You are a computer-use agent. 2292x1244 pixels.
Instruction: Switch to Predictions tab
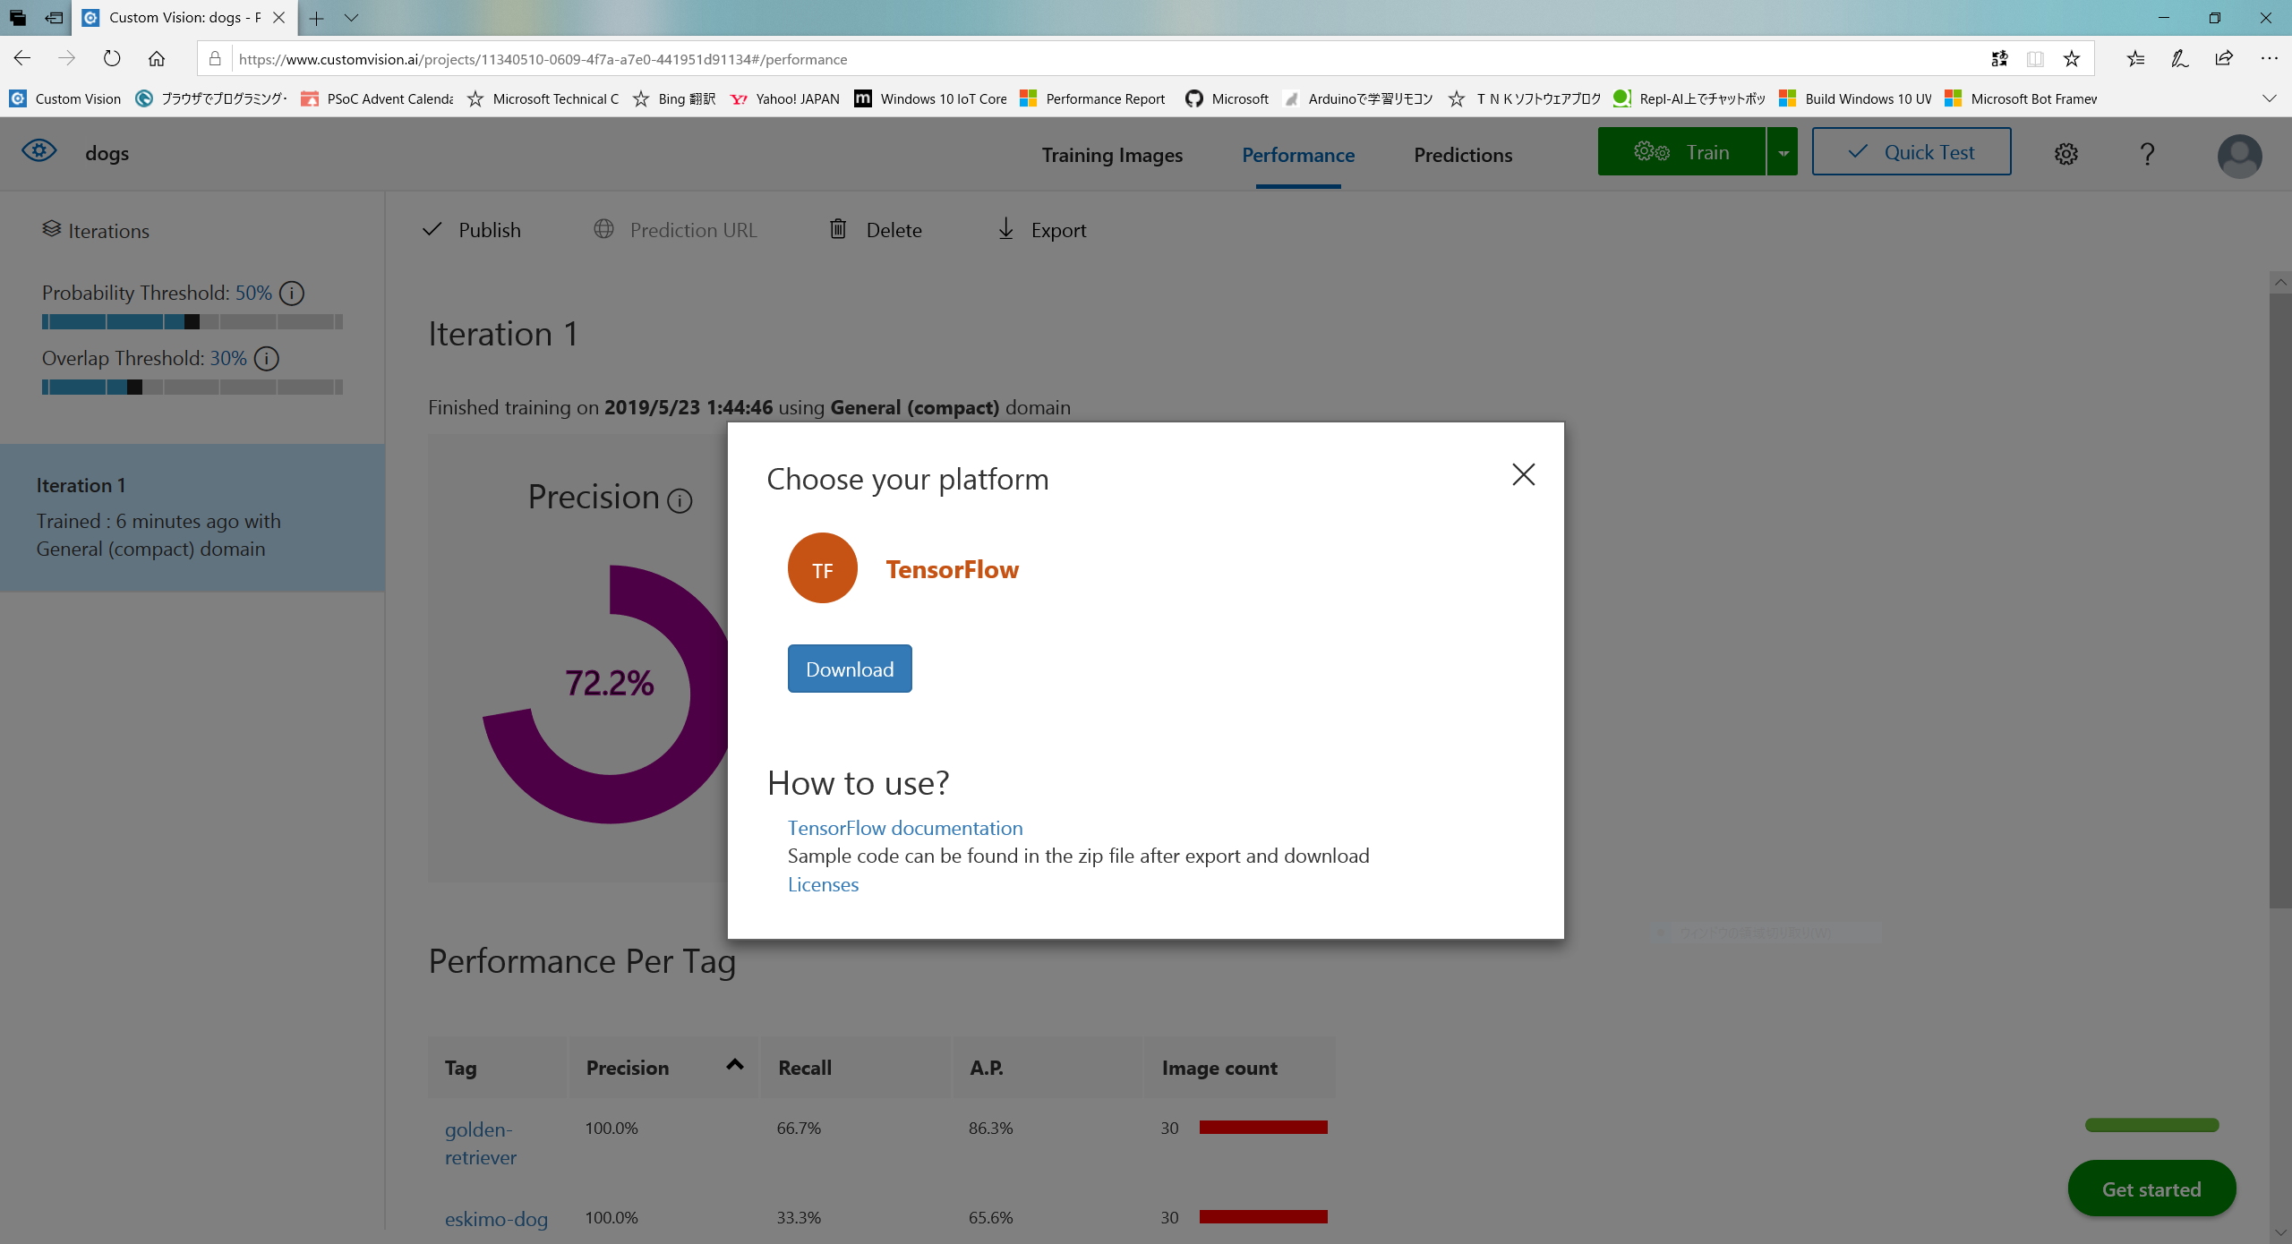(x=1463, y=155)
